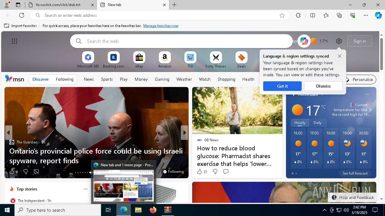Open the Copilot icon beside search box
385x216 pixels.
(304, 41)
